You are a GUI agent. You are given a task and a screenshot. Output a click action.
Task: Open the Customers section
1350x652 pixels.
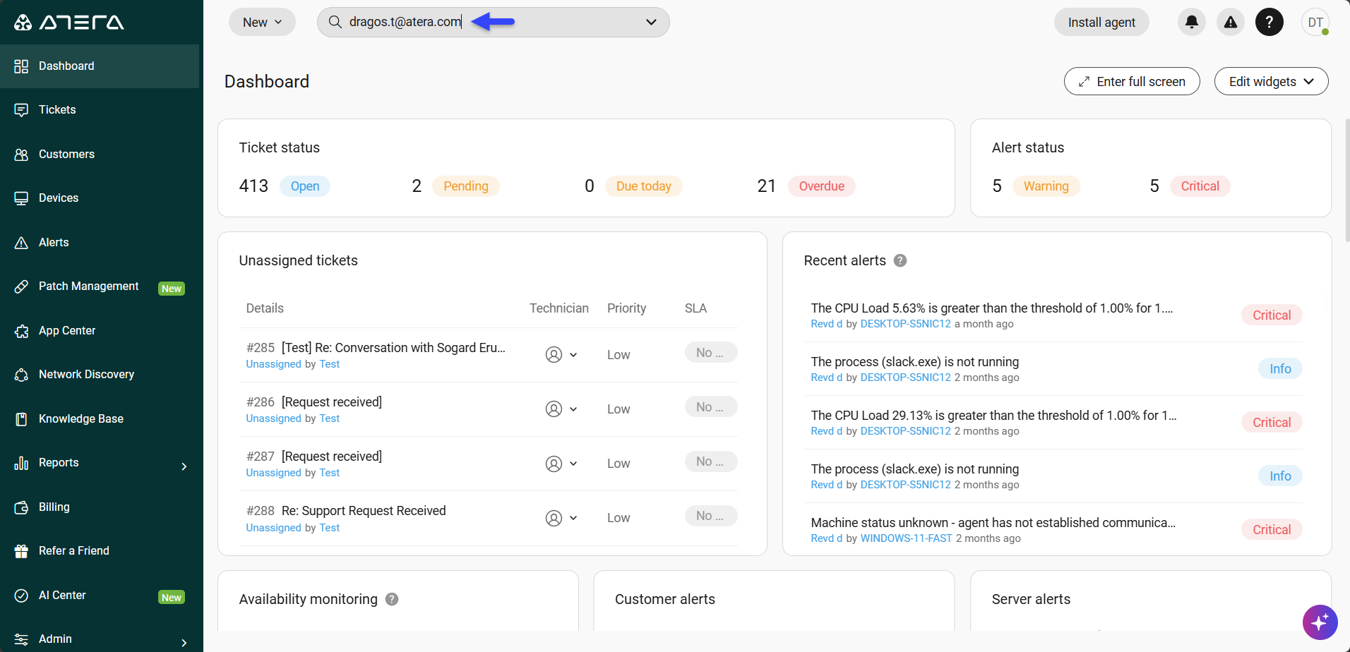(66, 154)
